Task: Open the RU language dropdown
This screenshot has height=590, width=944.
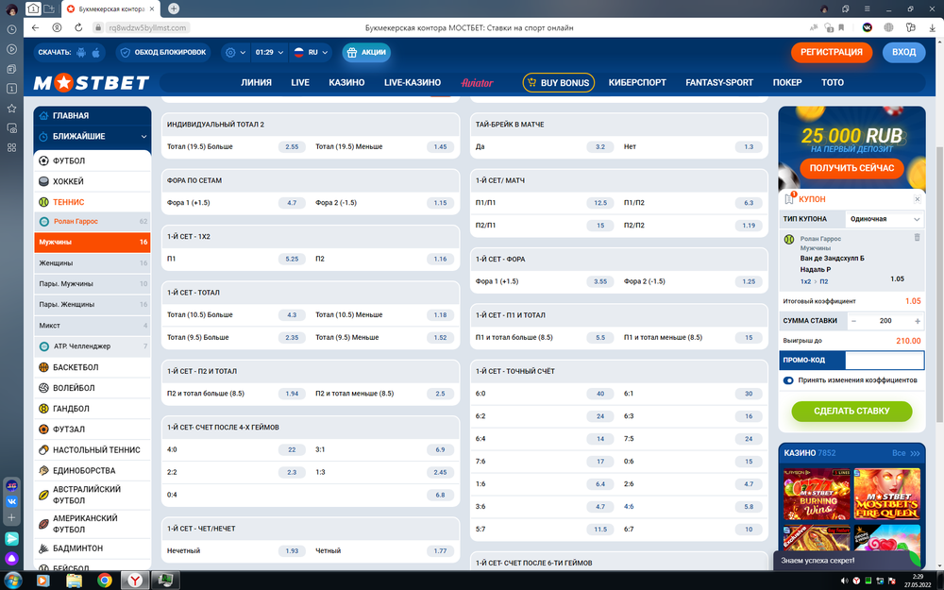Action: tap(311, 52)
